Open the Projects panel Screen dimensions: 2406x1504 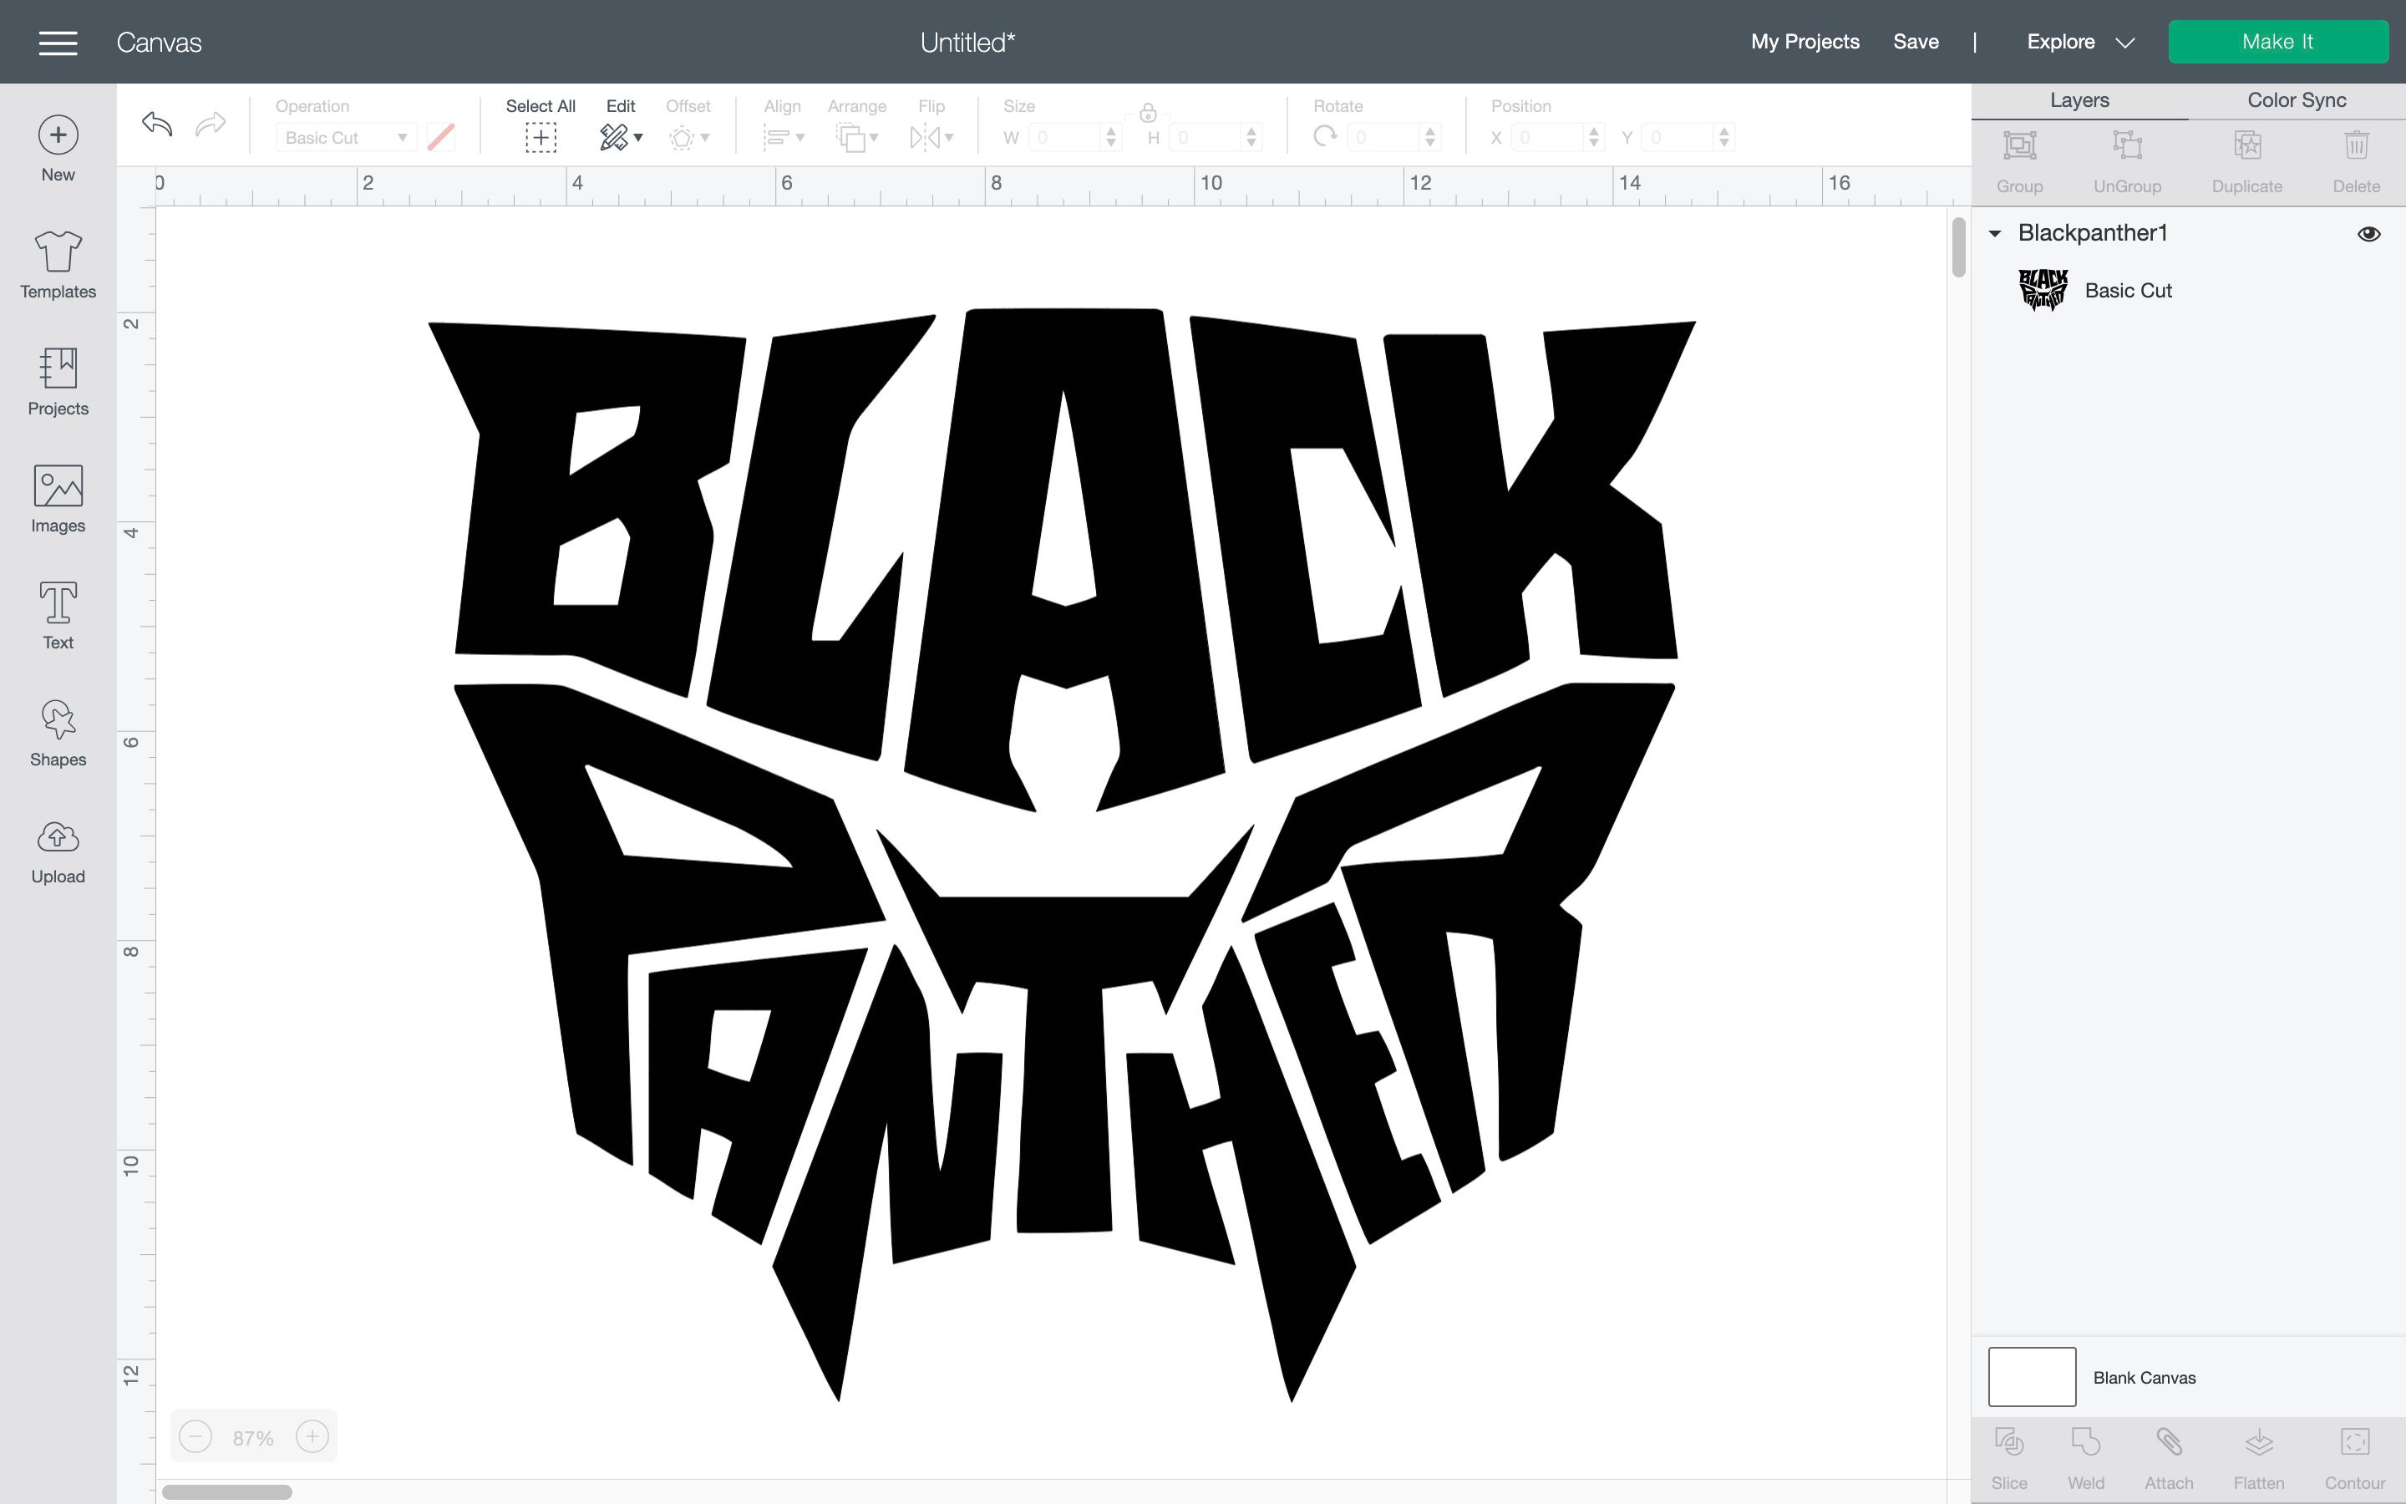(x=58, y=382)
